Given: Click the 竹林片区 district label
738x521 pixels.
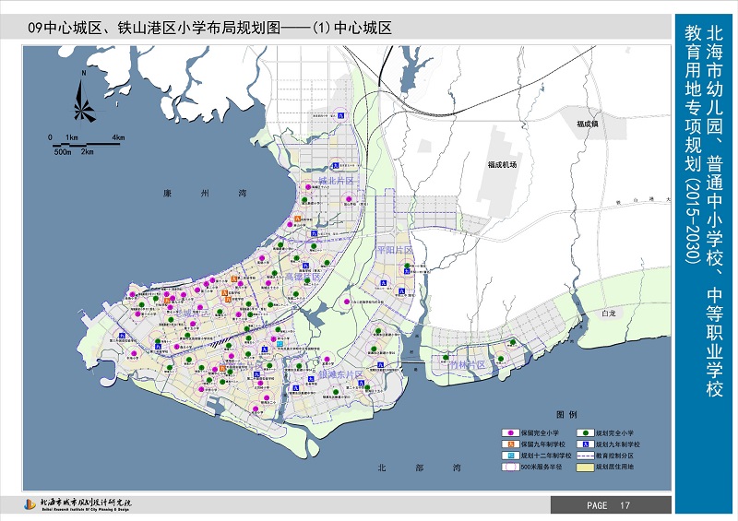Looking at the screenshot, I should click(467, 366).
